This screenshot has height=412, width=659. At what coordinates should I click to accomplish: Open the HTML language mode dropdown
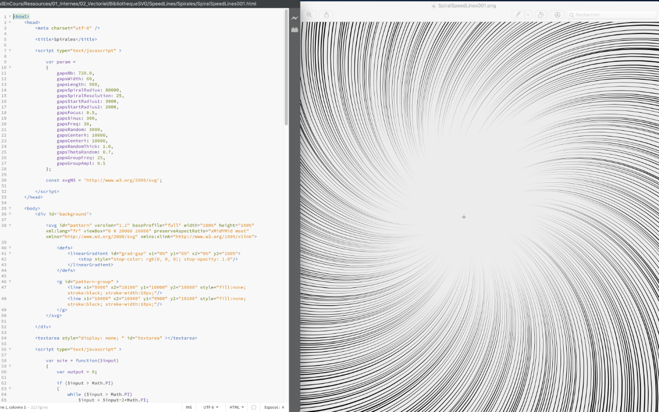coord(236,407)
